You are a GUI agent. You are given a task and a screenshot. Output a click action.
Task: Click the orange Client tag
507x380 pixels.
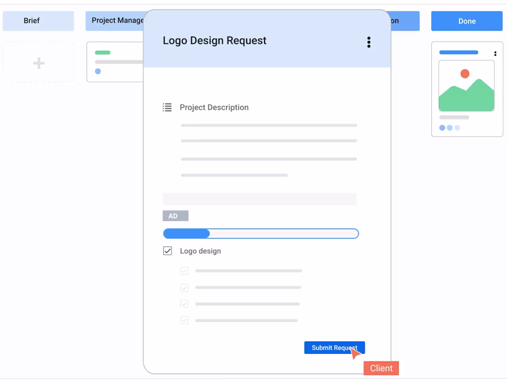tap(381, 368)
